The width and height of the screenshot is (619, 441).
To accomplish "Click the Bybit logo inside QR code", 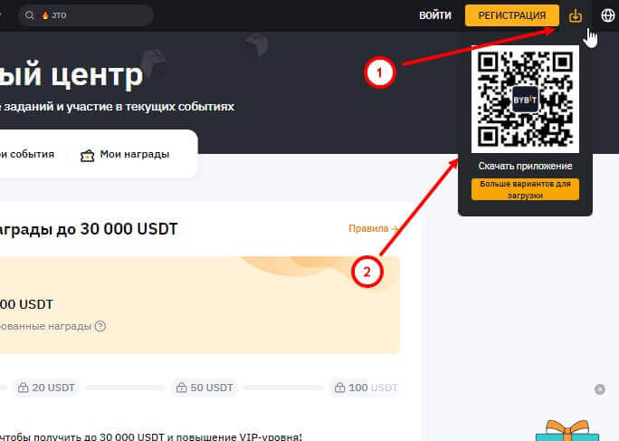I will 525,99.
